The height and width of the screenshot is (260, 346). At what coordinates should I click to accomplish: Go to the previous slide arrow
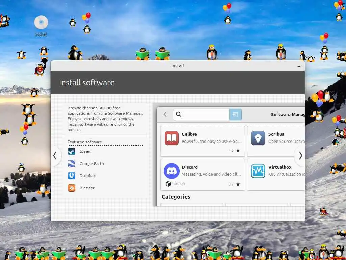pyautogui.click(x=55, y=156)
